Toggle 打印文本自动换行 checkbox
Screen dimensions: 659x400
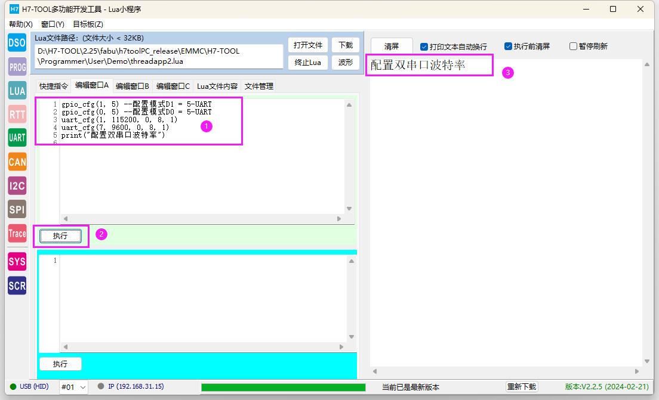click(424, 46)
